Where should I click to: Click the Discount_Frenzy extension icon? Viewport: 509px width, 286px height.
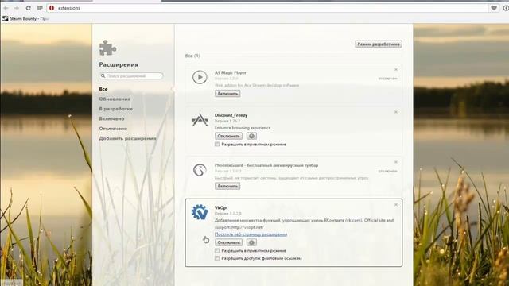pyautogui.click(x=200, y=120)
